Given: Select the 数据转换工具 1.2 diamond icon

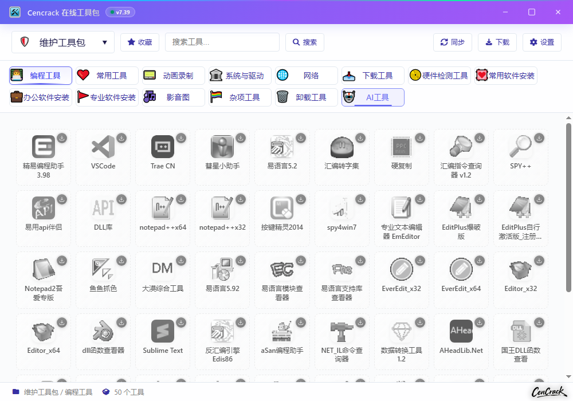Looking at the screenshot, I should [x=401, y=331].
